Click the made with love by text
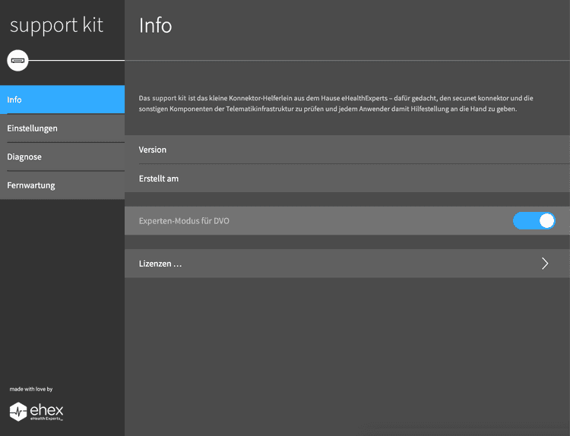Screen dimensions: 570x436 [31, 389]
